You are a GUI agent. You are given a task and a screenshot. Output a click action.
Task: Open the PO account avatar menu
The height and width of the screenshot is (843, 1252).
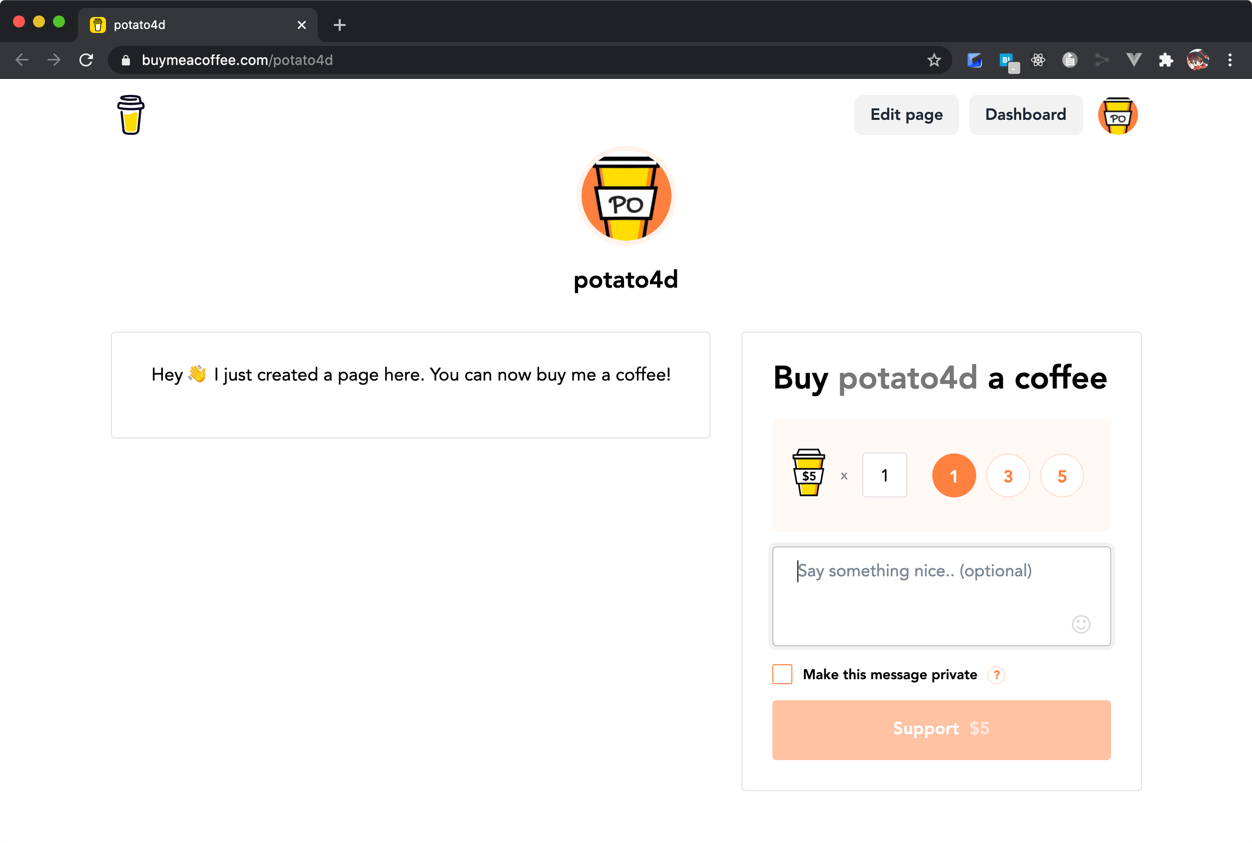coord(1118,115)
